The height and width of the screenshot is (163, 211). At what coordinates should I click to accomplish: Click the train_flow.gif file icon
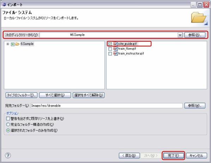pyautogui.click(x=115, y=48)
